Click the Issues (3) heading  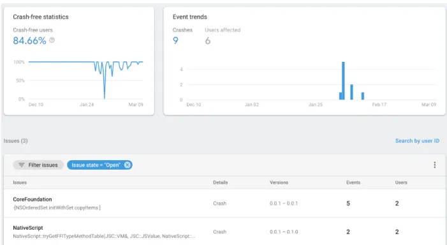pyautogui.click(x=16, y=140)
